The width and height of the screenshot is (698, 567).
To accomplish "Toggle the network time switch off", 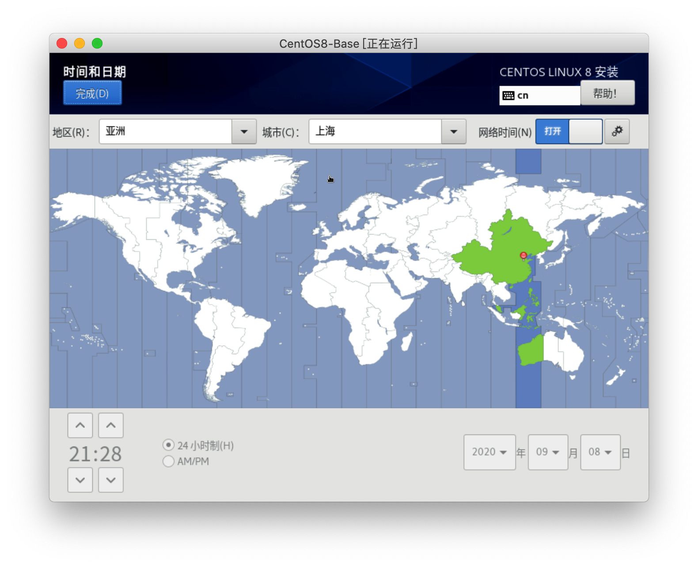I will click(569, 132).
